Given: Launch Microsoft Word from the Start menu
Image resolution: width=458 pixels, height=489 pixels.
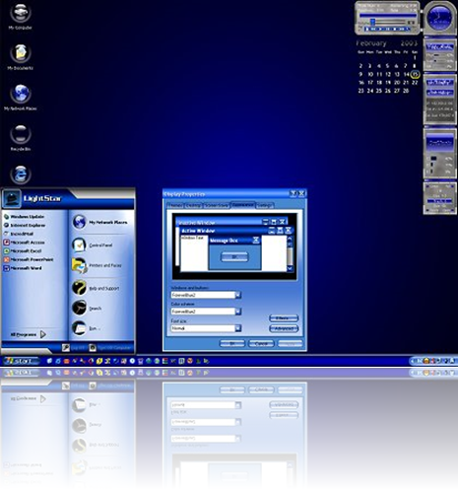Looking at the screenshot, I should point(23,268).
